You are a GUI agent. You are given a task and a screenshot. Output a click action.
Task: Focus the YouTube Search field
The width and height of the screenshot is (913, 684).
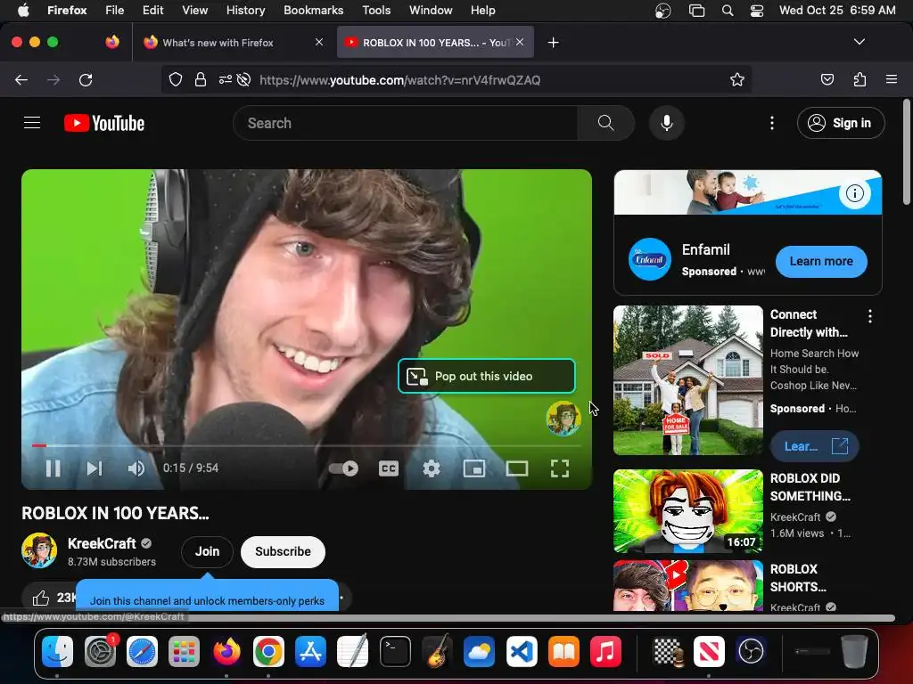406,123
